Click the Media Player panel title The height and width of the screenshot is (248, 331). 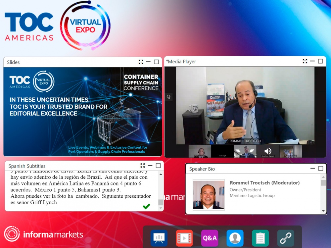coord(182,62)
